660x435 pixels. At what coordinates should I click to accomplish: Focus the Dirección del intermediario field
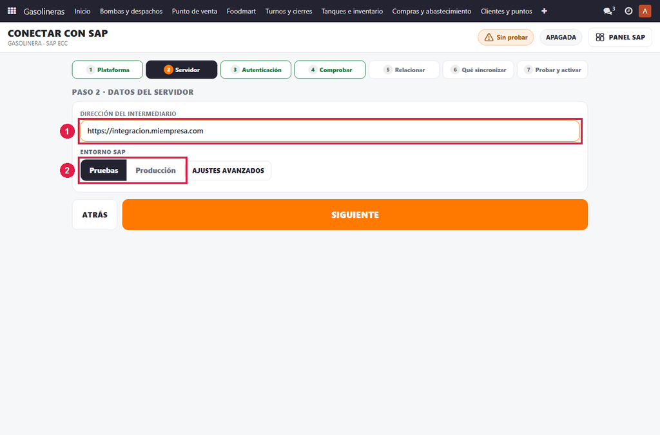(x=330, y=131)
